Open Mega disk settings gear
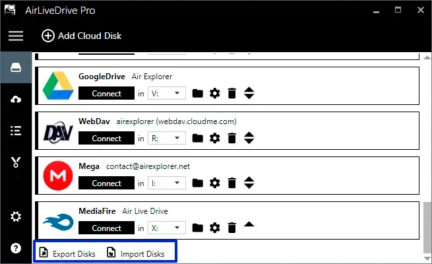The width and height of the screenshot is (432, 264). 214,183
